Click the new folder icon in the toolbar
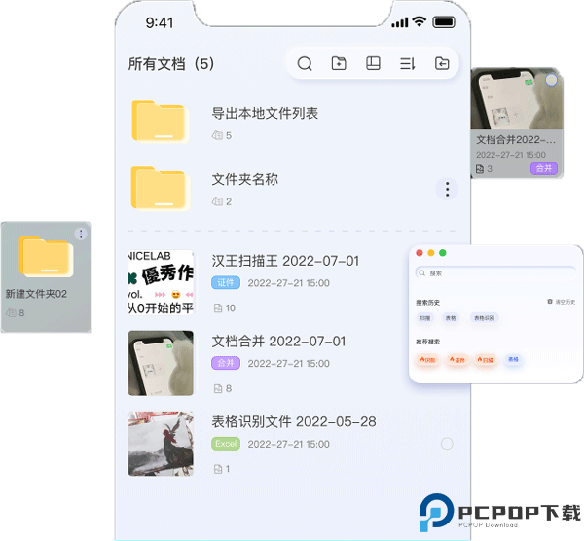The width and height of the screenshot is (584, 541). click(339, 64)
